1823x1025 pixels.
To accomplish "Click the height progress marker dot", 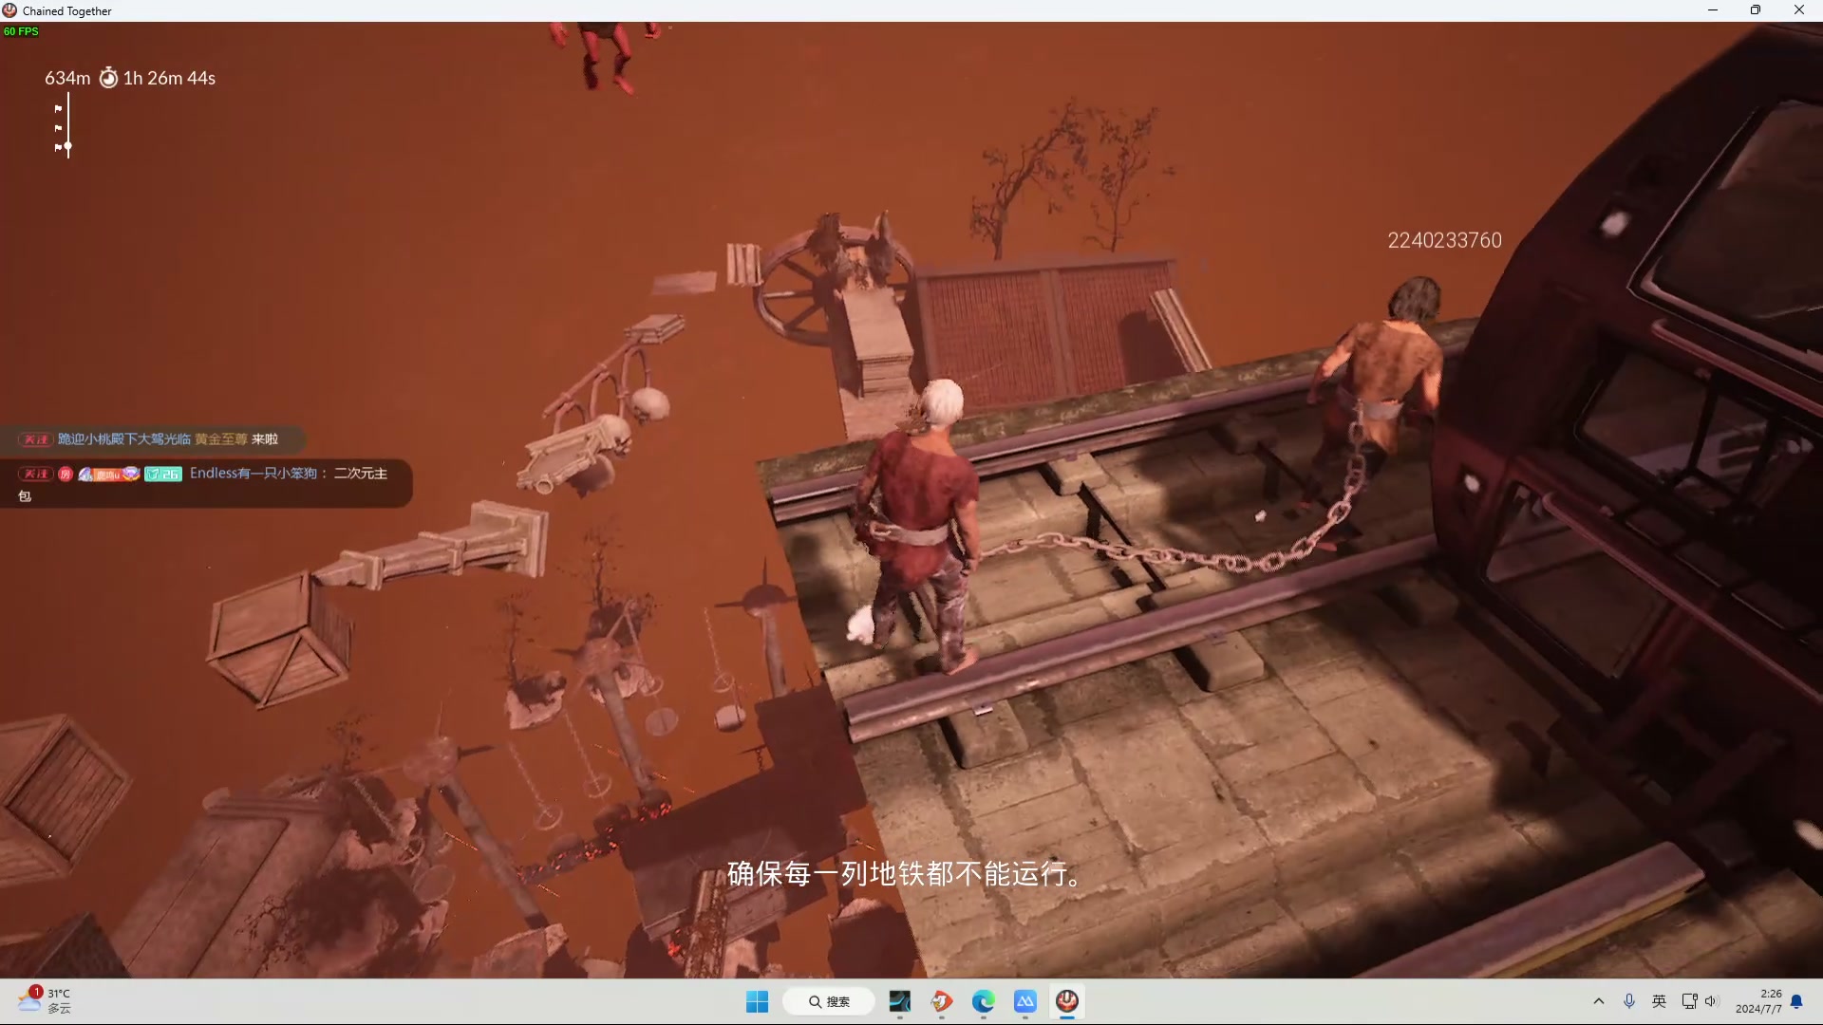I will pyautogui.click(x=68, y=146).
